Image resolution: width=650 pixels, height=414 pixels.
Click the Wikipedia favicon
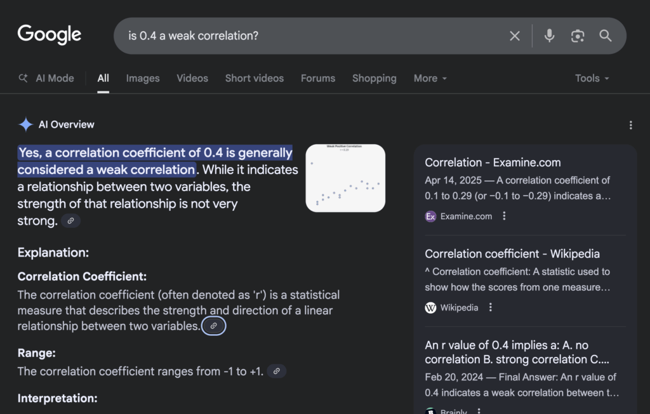click(x=430, y=307)
